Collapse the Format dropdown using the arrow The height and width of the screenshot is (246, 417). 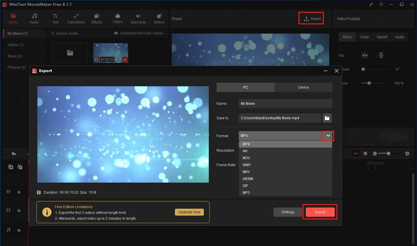(x=328, y=136)
